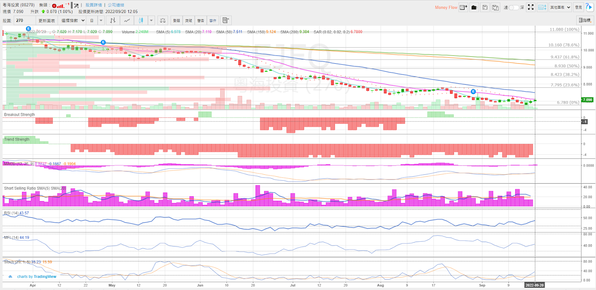Image resolution: width=596 pixels, height=290 pixels.
Task: Click the SMA (5) legend label
Action: pos(163,32)
